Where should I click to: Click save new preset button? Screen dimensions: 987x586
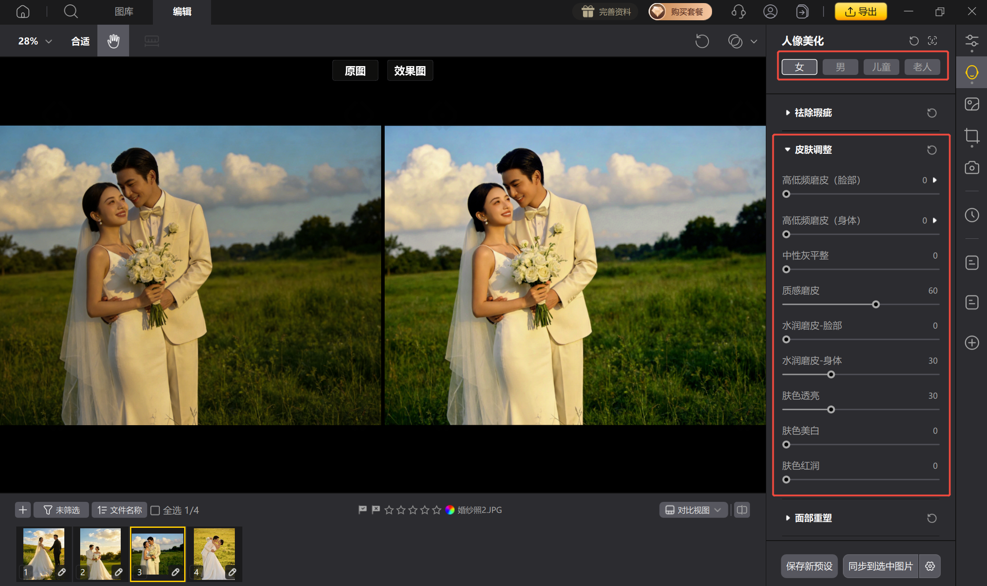point(809,566)
